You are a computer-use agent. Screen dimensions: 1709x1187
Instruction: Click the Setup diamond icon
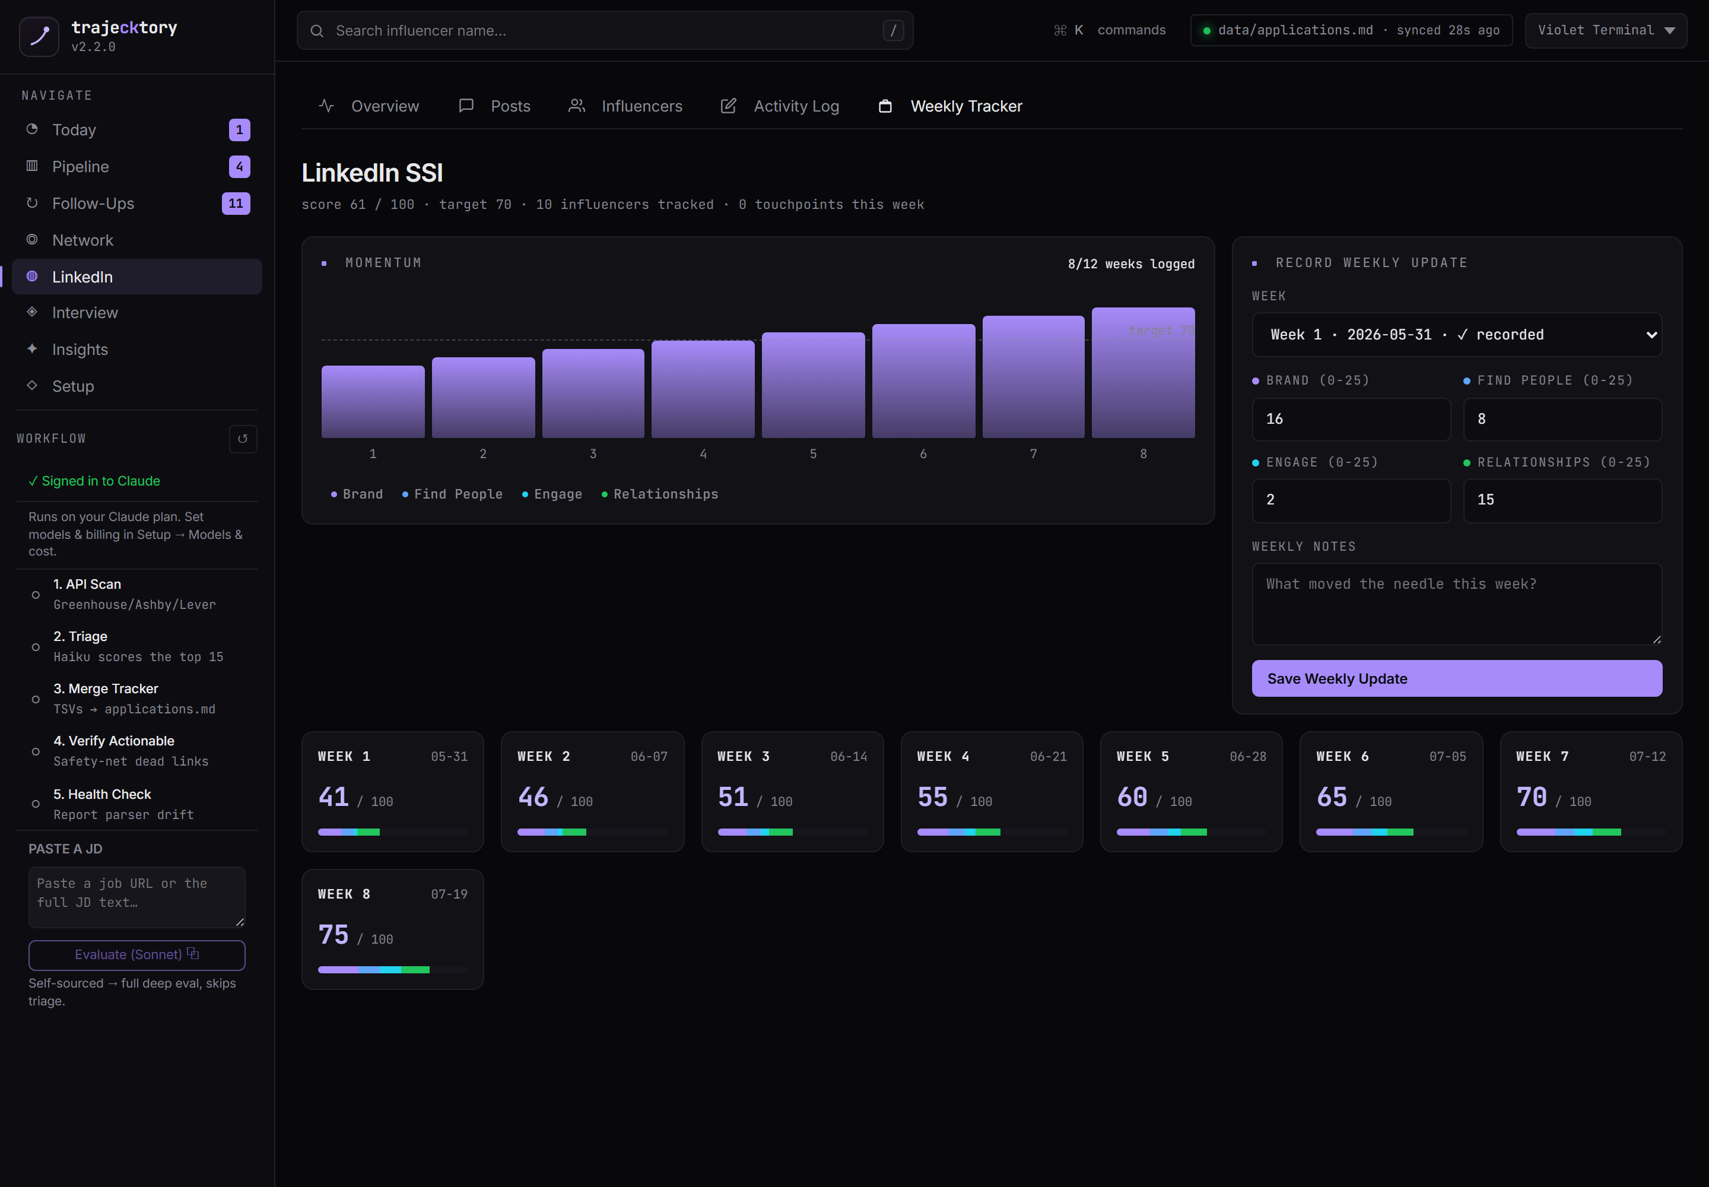tap(32, 385)
